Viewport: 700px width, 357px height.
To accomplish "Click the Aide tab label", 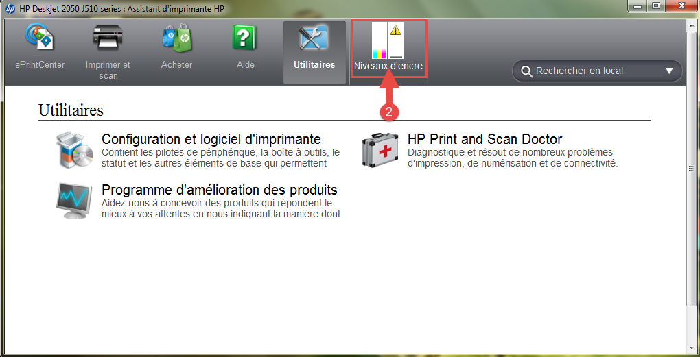I will pyautogui.click(x=246, y=65).
